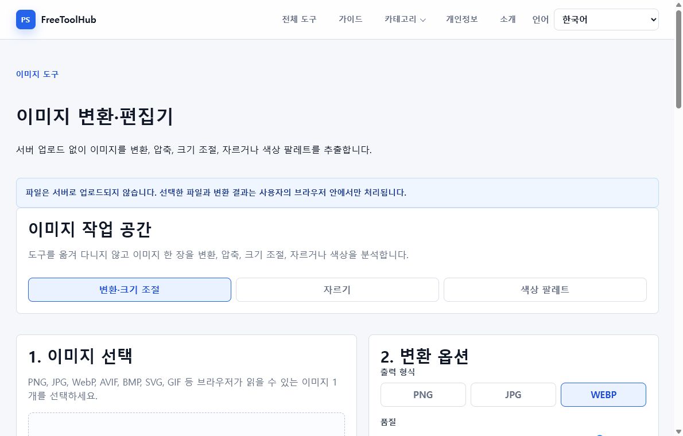Click the scrollbar up arrow

click(678, 4)
